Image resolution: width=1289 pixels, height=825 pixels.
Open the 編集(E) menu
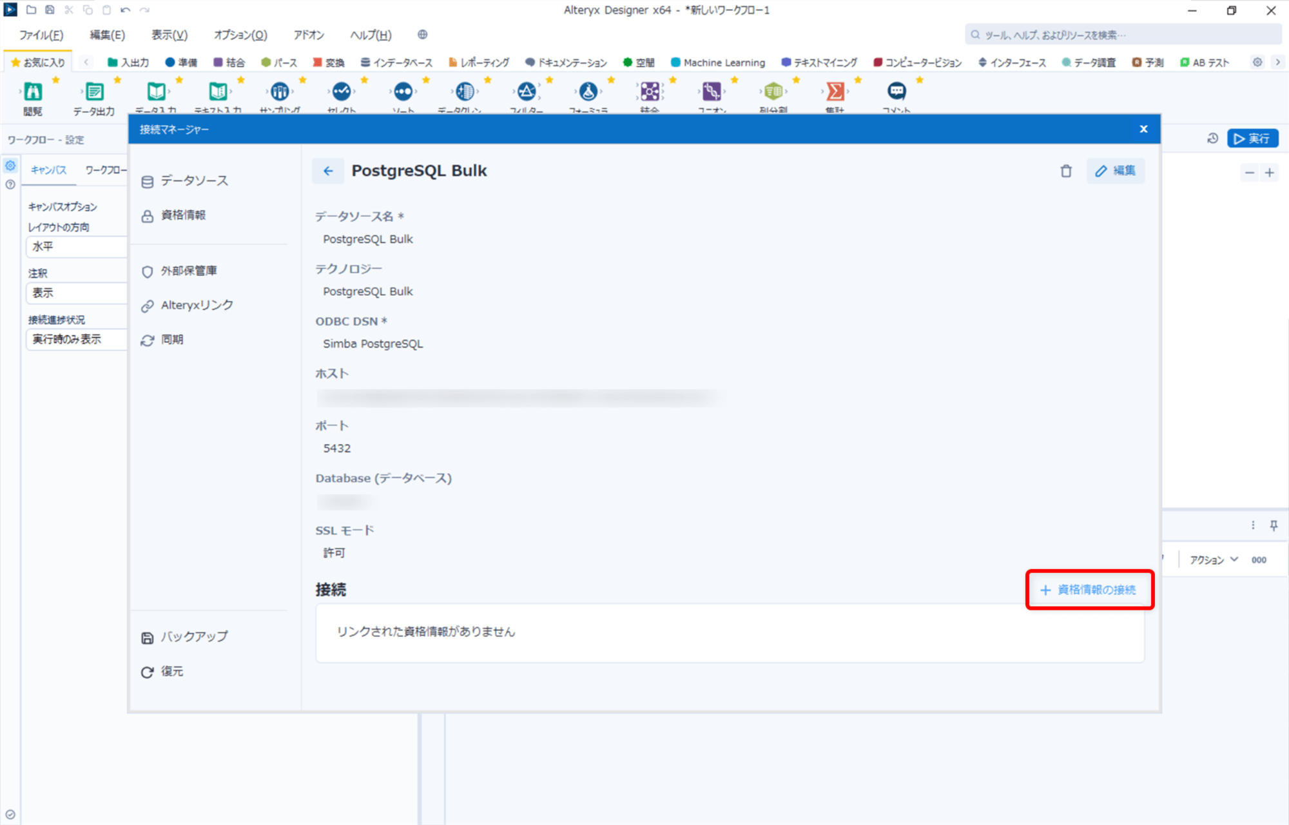click(108, 35)
